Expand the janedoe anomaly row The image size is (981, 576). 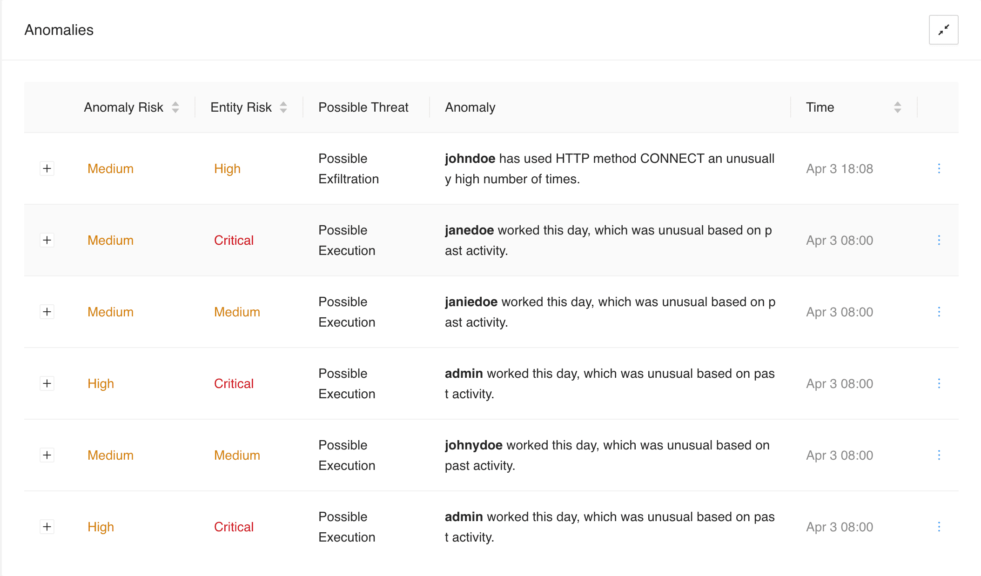pyautogui.click(x=47, y=240)
